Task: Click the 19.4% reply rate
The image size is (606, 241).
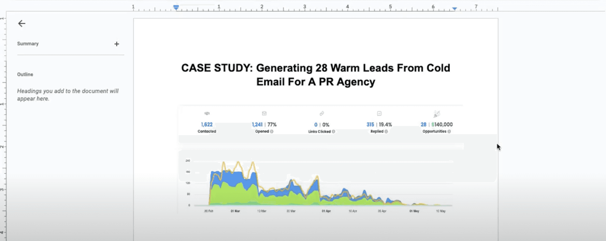Action: (385, 124)
